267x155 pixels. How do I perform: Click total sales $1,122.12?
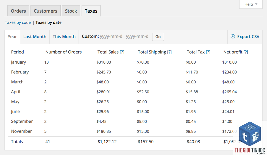point(107,142)
